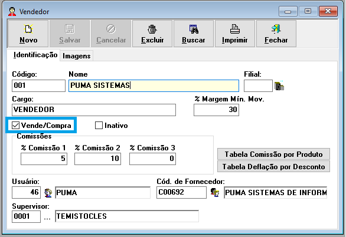
Task: Click the Novo new record icon
Action: 28,29
